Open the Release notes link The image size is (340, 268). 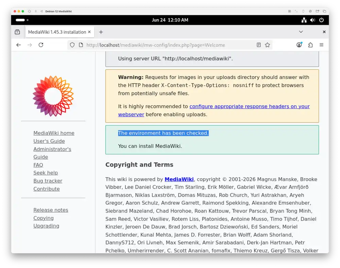51,210
